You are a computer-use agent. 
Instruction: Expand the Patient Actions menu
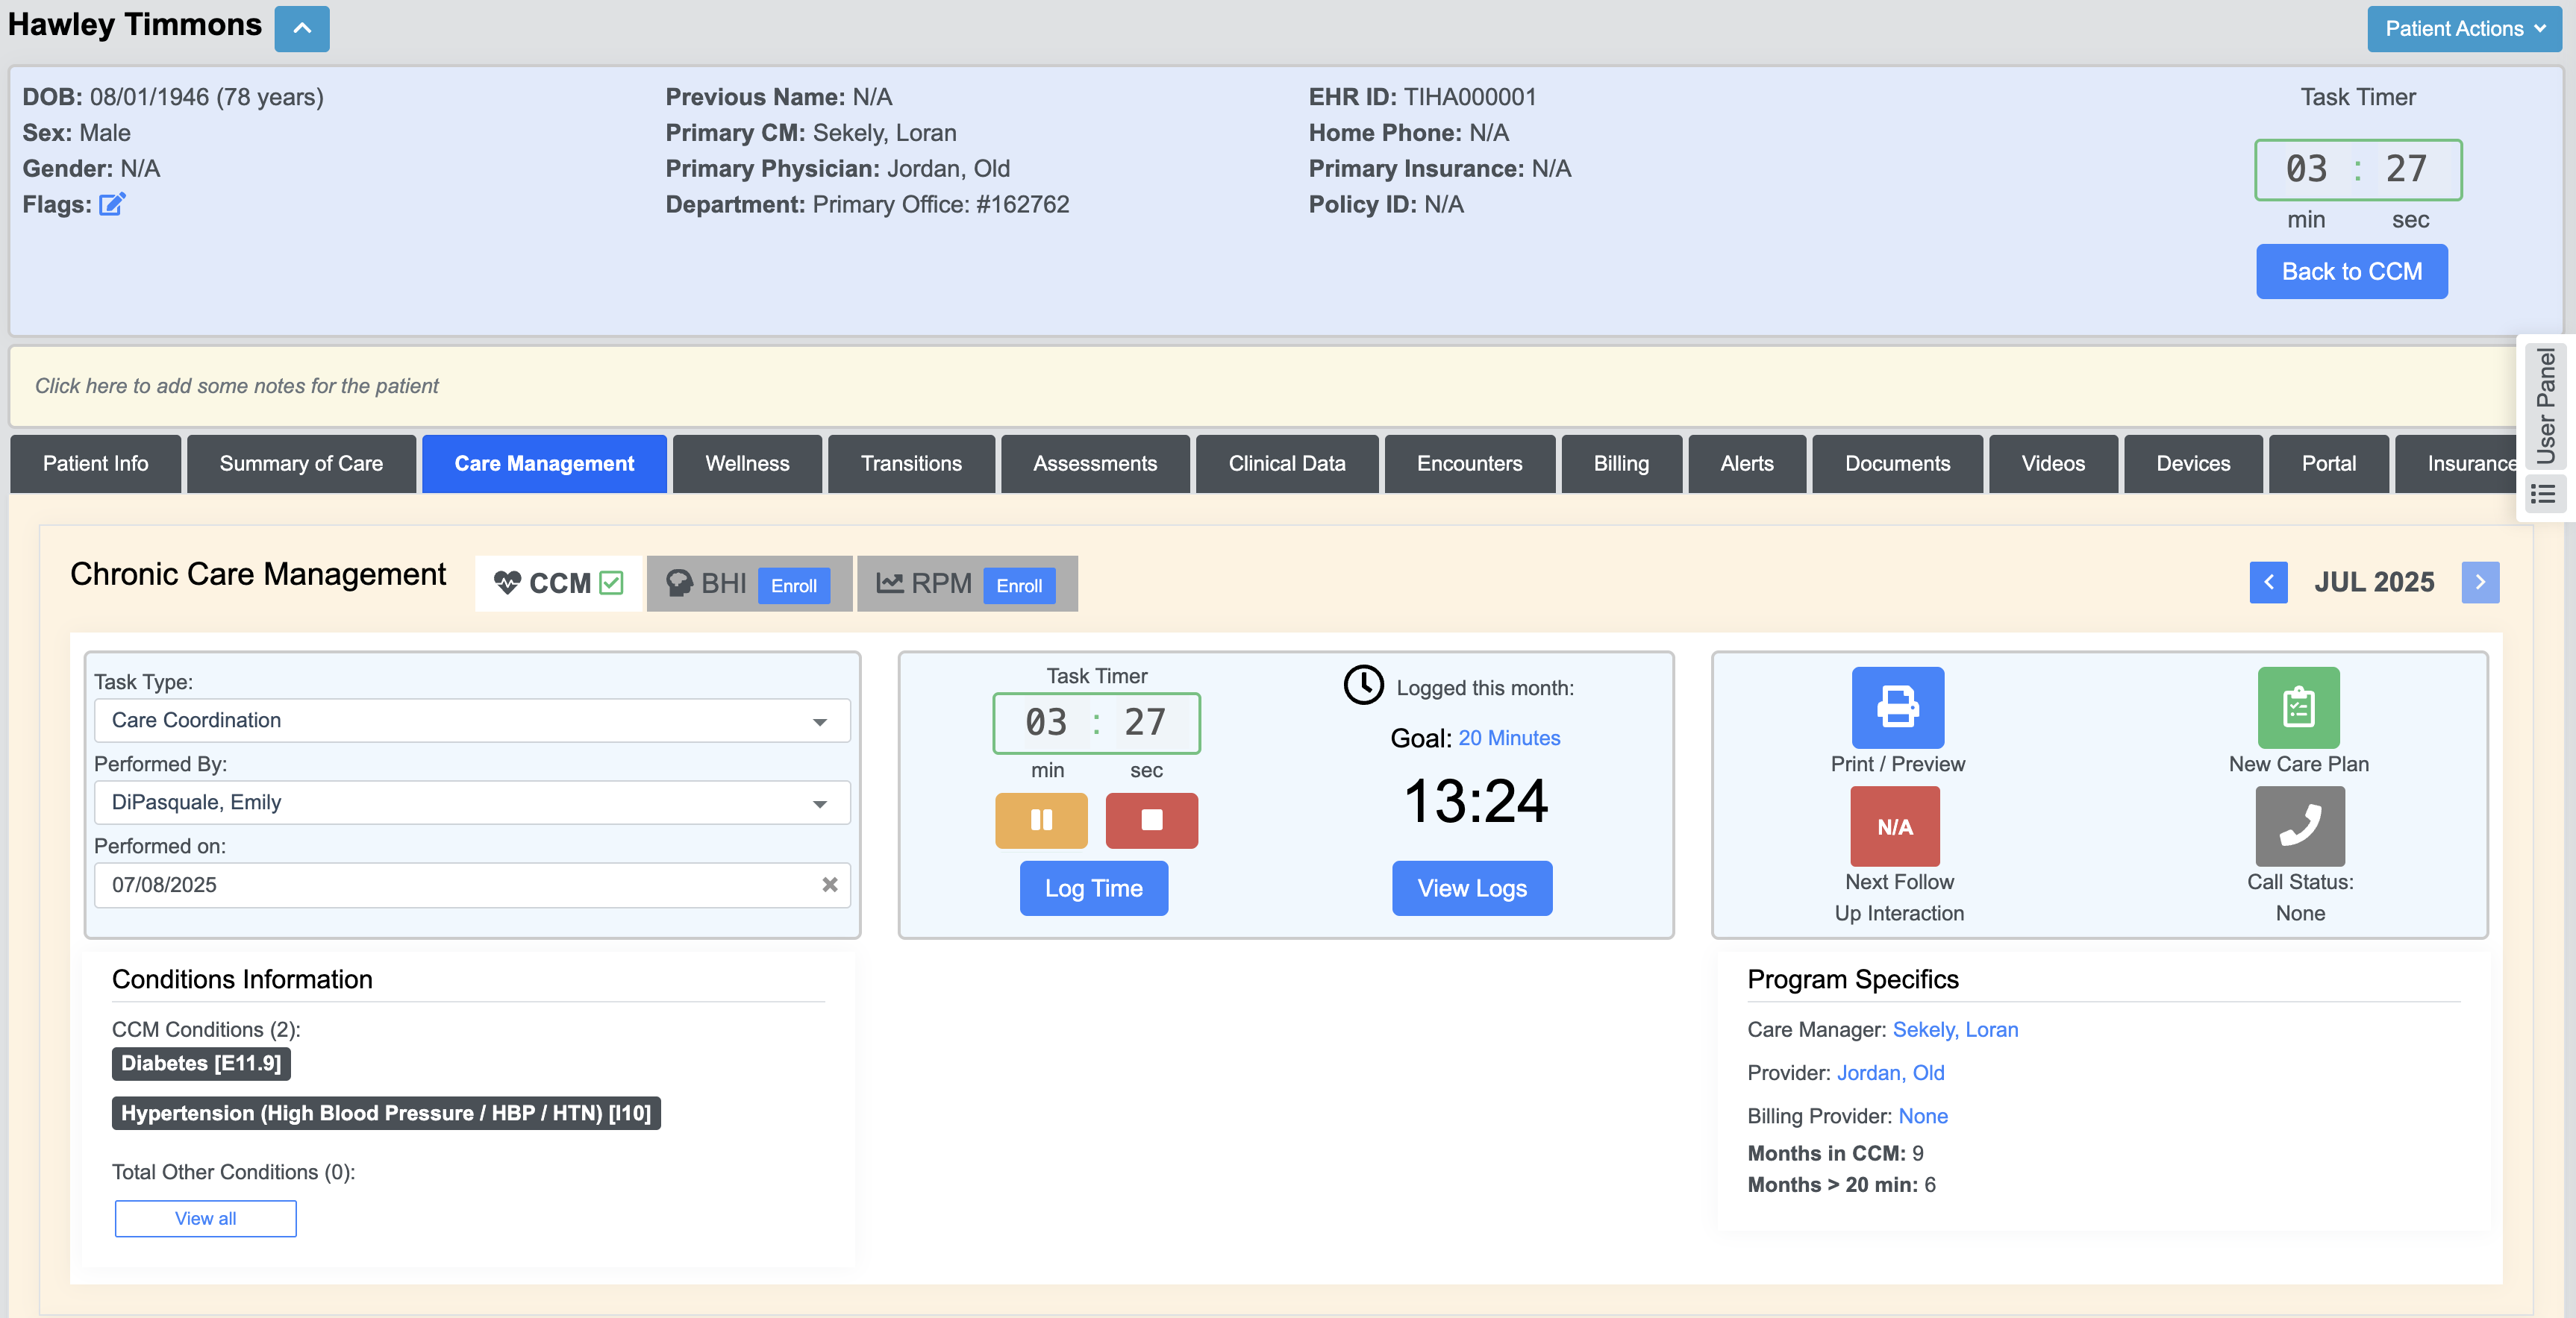(2463, 28)
